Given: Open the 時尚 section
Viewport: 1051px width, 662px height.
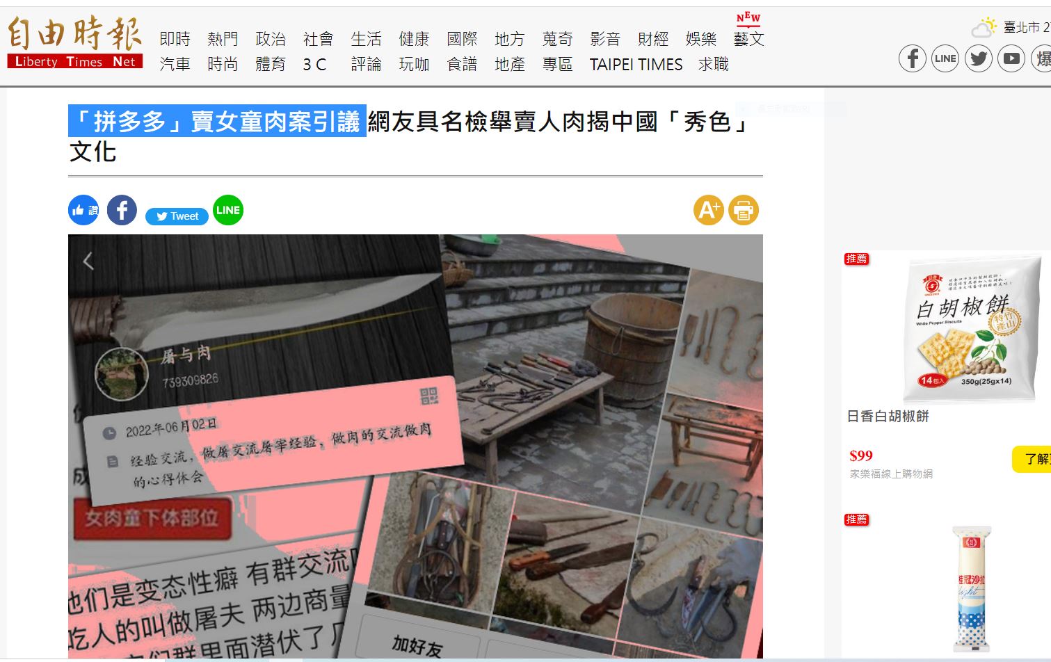Looking at the screenshot, I should tap(223, 65).
